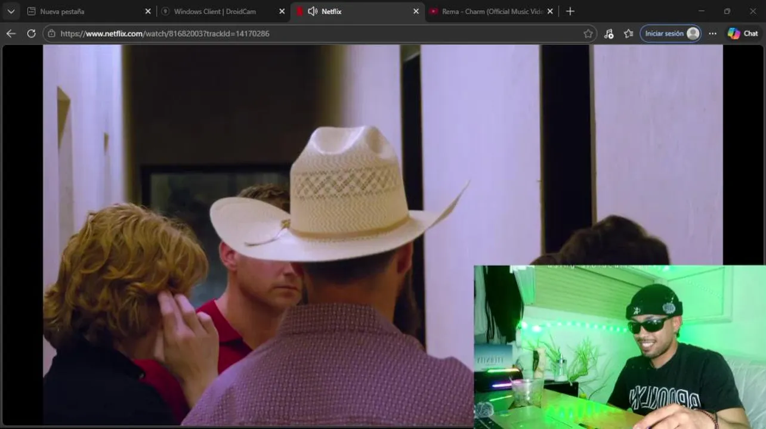Close the Nueva pestaña tab
This screenshot has height=429, width=766.
pyautogui.click(x=148, y=11)
